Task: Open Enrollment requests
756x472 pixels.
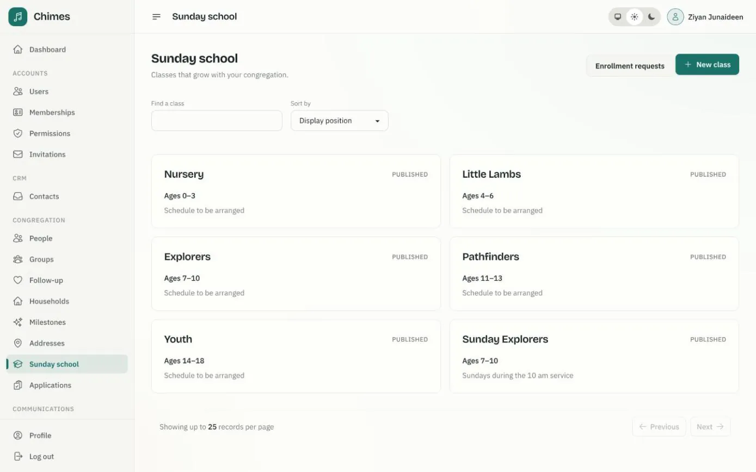Action: (x=630, y=66)
